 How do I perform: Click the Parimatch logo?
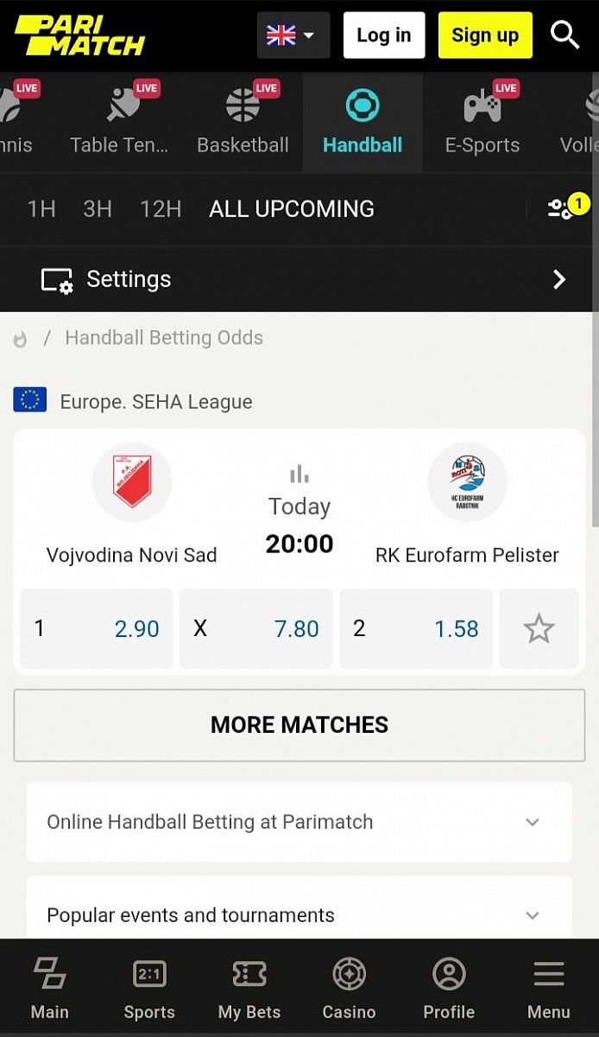coord(79,35)
